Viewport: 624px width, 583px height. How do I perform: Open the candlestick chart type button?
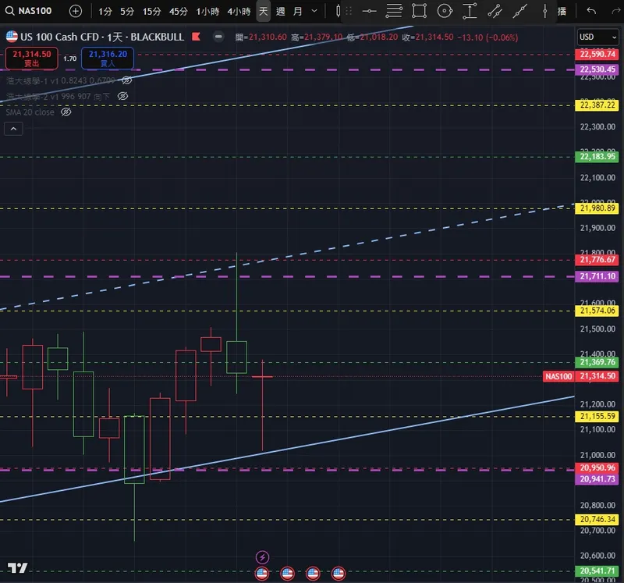338,11
